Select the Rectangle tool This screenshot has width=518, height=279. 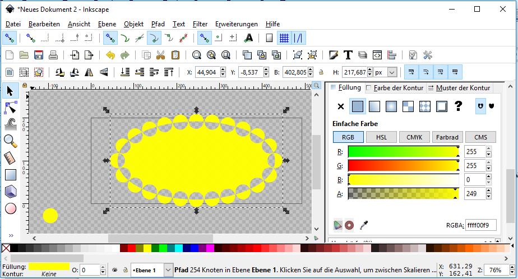(10, 175)
